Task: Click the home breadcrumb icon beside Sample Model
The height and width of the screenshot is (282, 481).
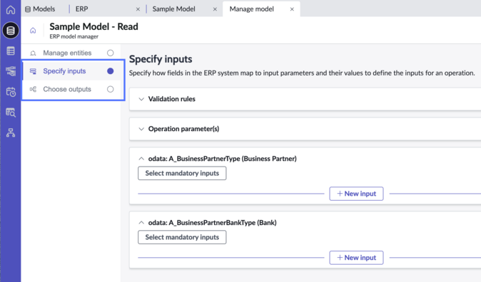Action: pyautogui.click(x=33, y=31)
